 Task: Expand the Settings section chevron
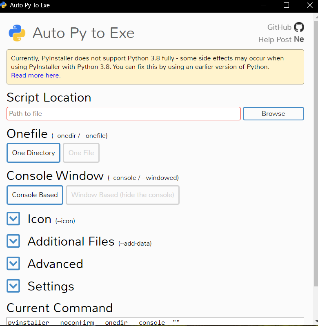click(x=13, y=286)
